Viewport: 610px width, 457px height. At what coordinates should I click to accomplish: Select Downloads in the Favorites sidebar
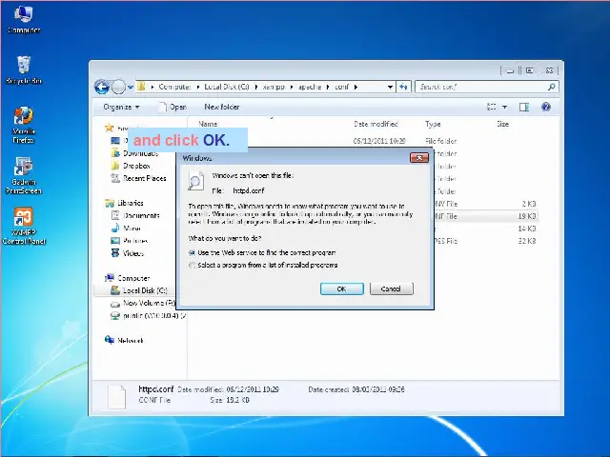coord(134,153)
